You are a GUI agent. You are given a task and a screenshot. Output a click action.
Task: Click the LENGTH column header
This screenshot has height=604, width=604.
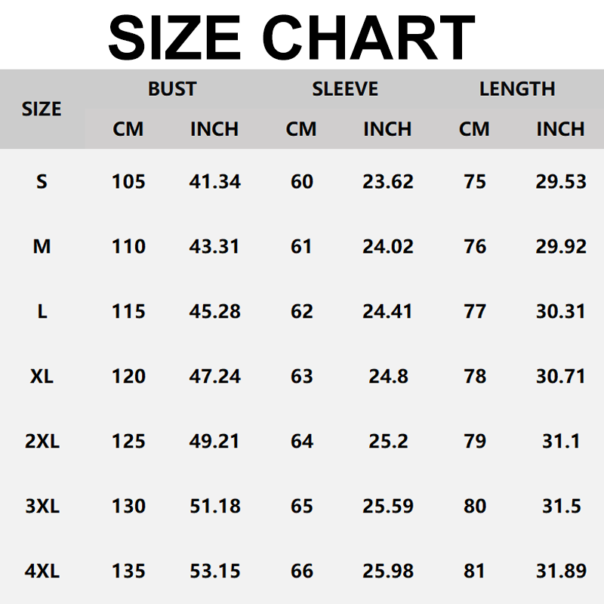pyautogui.click(x=517, y=89)
